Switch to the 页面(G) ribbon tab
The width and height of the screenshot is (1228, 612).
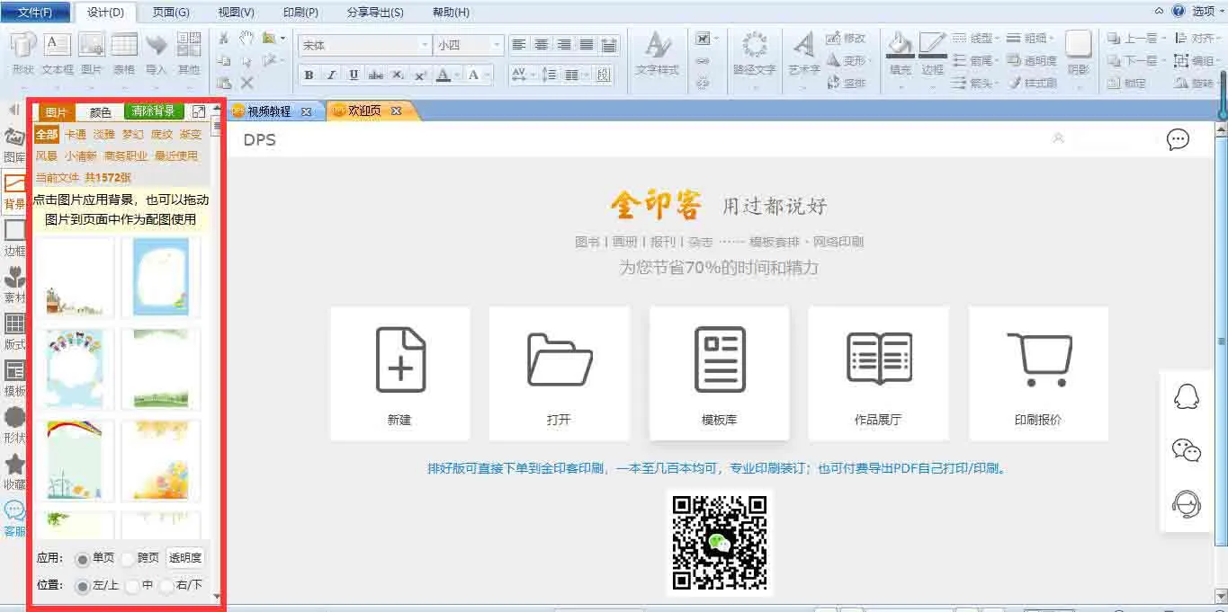(x=171, y=12)
